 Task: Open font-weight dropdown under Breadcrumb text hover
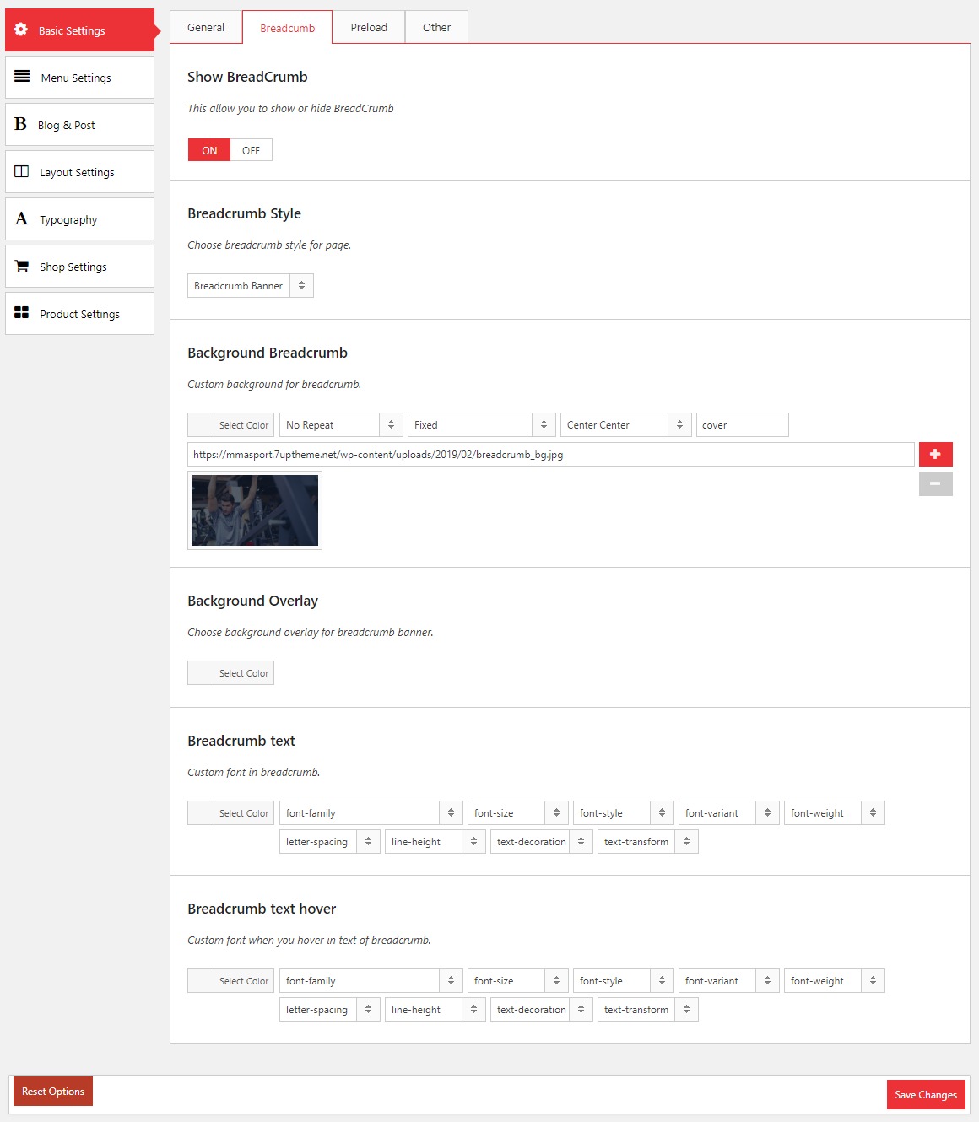coord(835,980)
